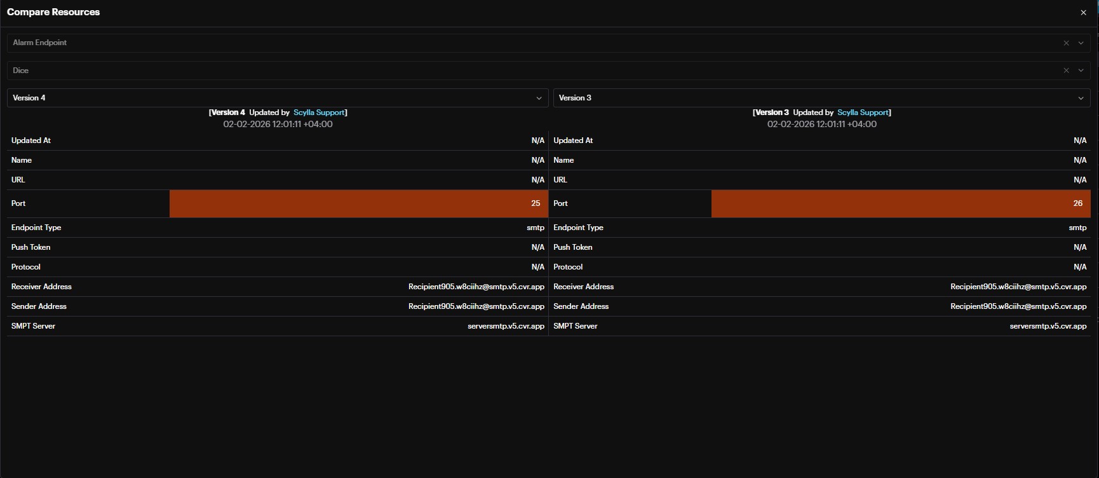Image resolution: width=1099 pixels, height=478 pixels.
Task: Open the Version 4 selector dropdown
Action: (x=278, y=98)
